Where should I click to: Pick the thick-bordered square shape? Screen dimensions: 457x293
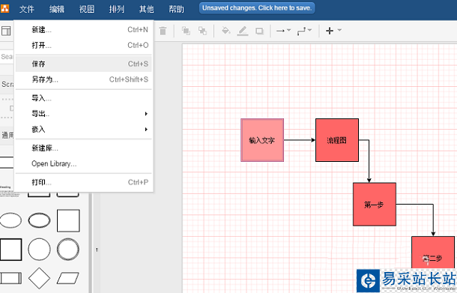(10, 250)
